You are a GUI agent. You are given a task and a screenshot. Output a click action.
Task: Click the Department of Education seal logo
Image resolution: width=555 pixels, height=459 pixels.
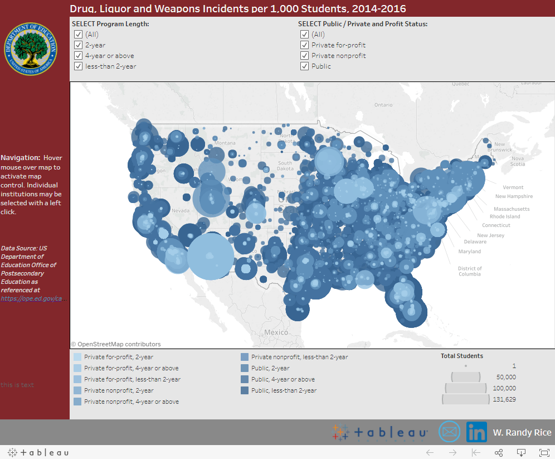pos(31,49)
